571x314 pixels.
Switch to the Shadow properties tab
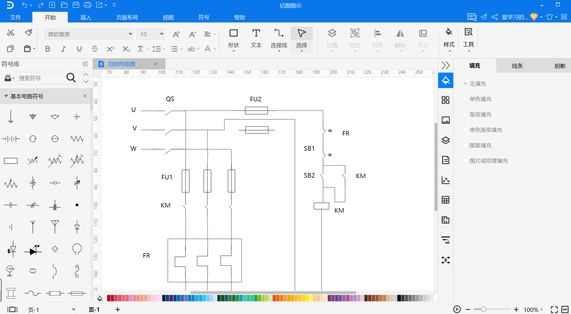coord(560,66)
